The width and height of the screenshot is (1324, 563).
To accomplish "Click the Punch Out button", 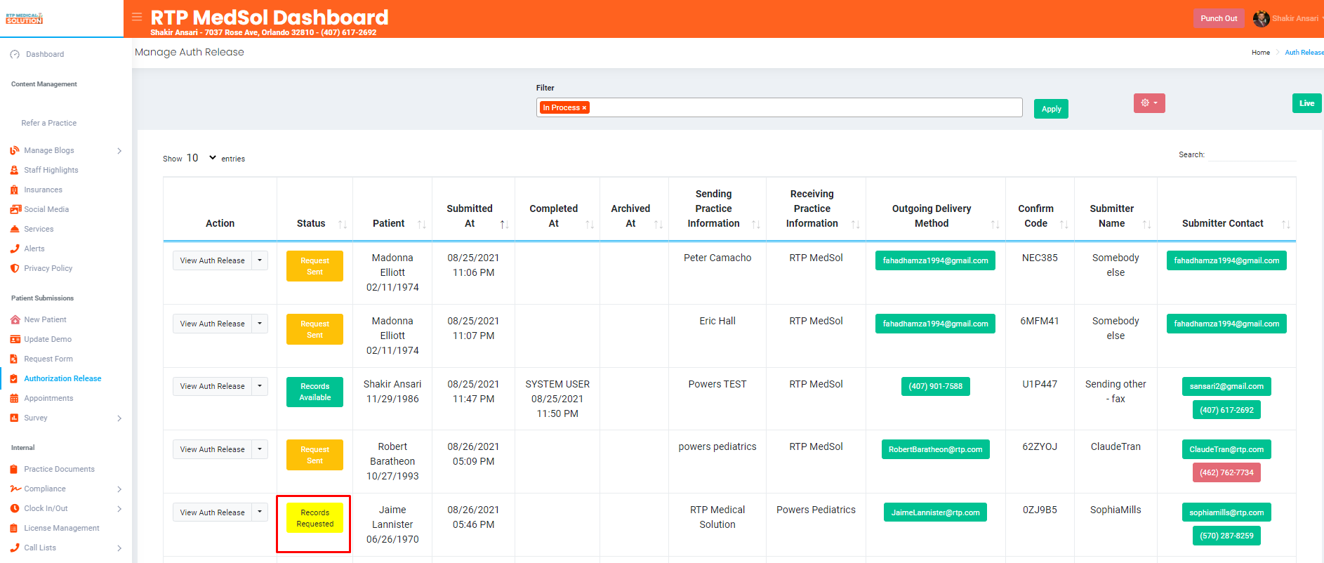I will pyautogui.click(x=1219, y=18).
